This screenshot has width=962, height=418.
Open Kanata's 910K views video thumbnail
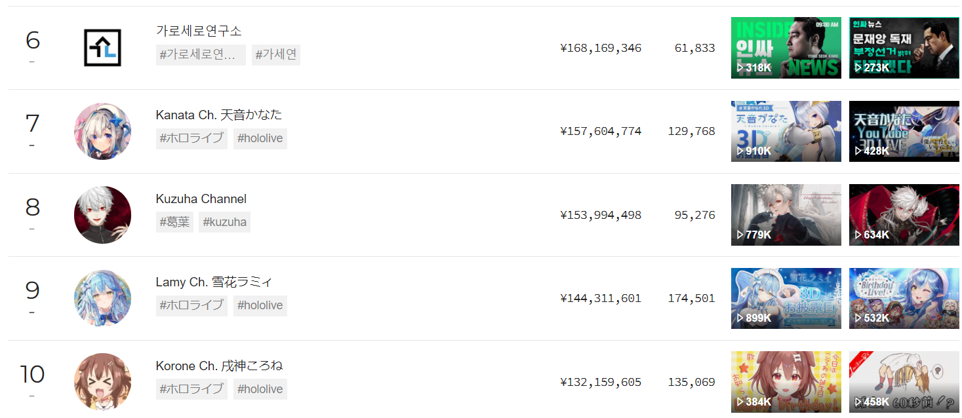click(786, 131)
